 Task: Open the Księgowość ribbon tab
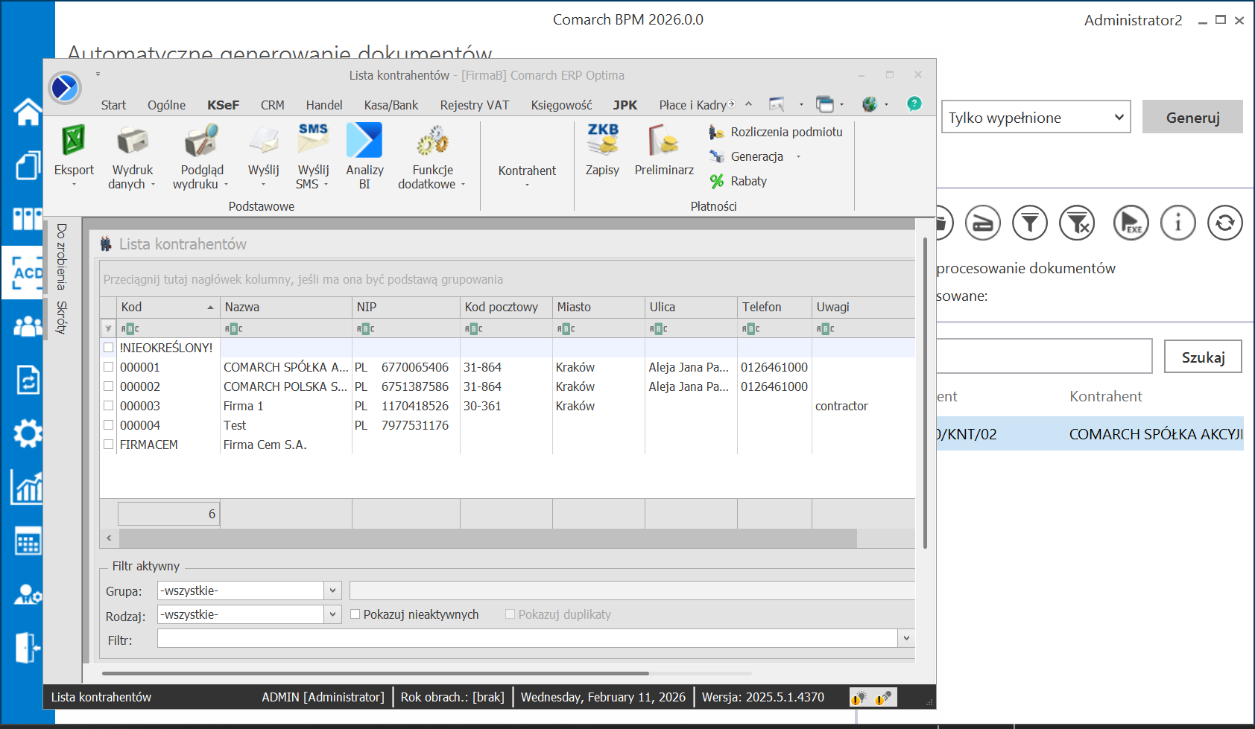560,105
